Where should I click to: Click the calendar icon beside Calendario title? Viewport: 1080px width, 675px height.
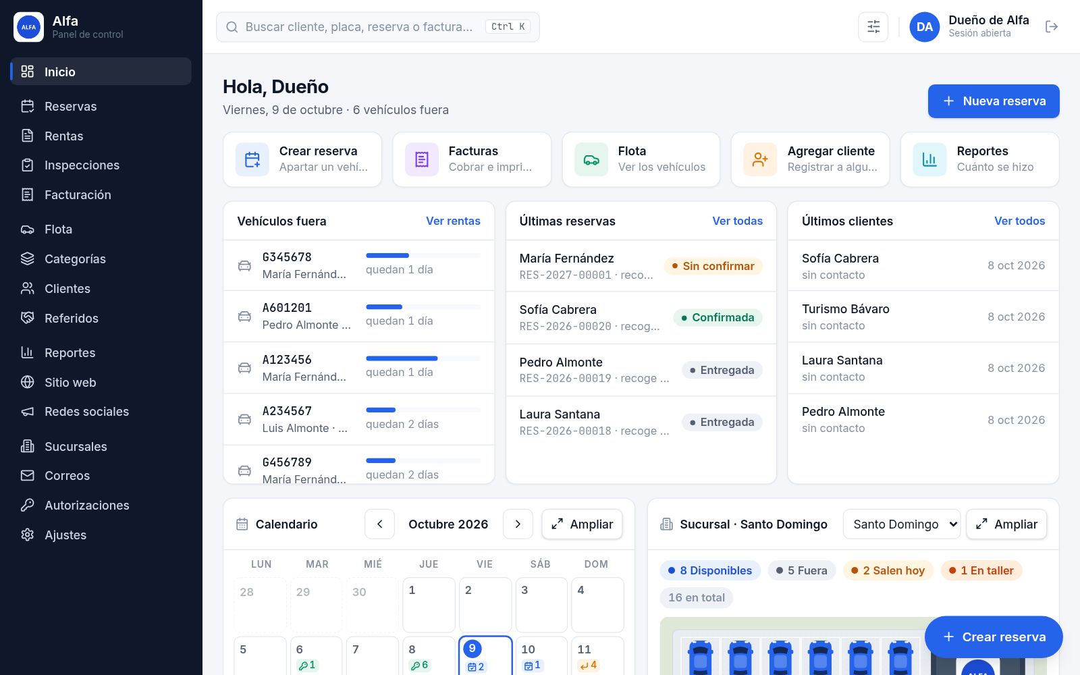click(242, 524)
